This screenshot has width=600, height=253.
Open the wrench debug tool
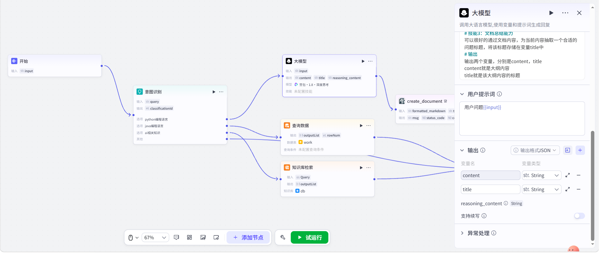(283, 237)
